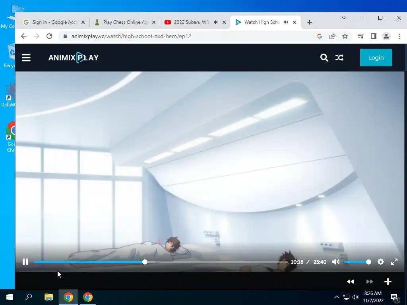The width and height of the screenshot is (407, 305).
Task: Open the AnimixPlay search icon
Action: 324,58
